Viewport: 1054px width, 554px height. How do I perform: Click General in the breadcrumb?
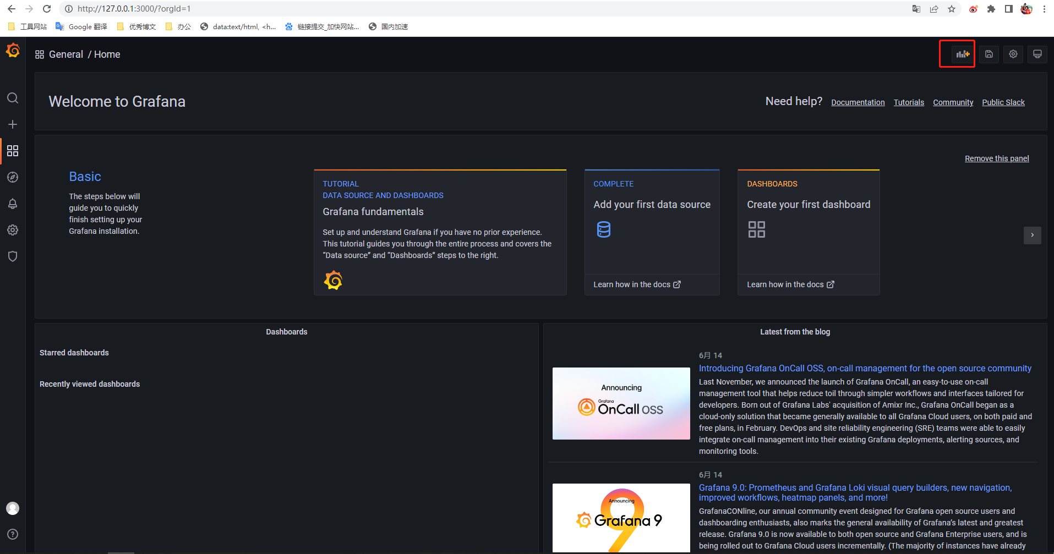66,54
